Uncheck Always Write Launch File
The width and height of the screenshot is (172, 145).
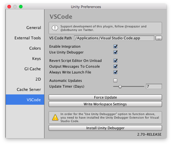115,72
